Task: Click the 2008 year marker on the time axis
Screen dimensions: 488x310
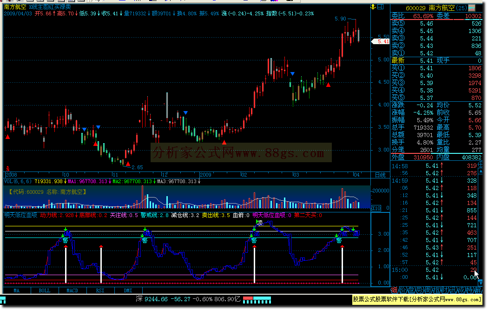Action: (11, 175)
